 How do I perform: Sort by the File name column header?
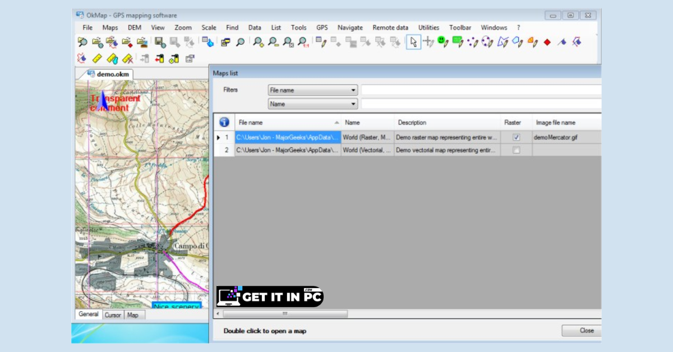(288, 122)
